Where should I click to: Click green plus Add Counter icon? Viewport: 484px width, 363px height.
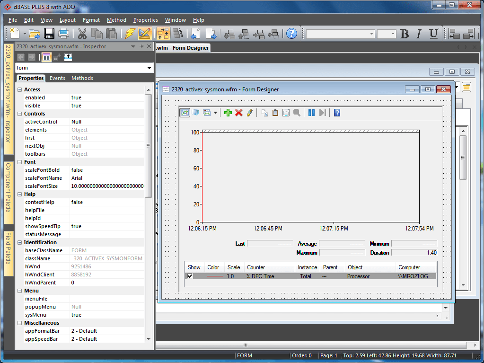point(228,113)
